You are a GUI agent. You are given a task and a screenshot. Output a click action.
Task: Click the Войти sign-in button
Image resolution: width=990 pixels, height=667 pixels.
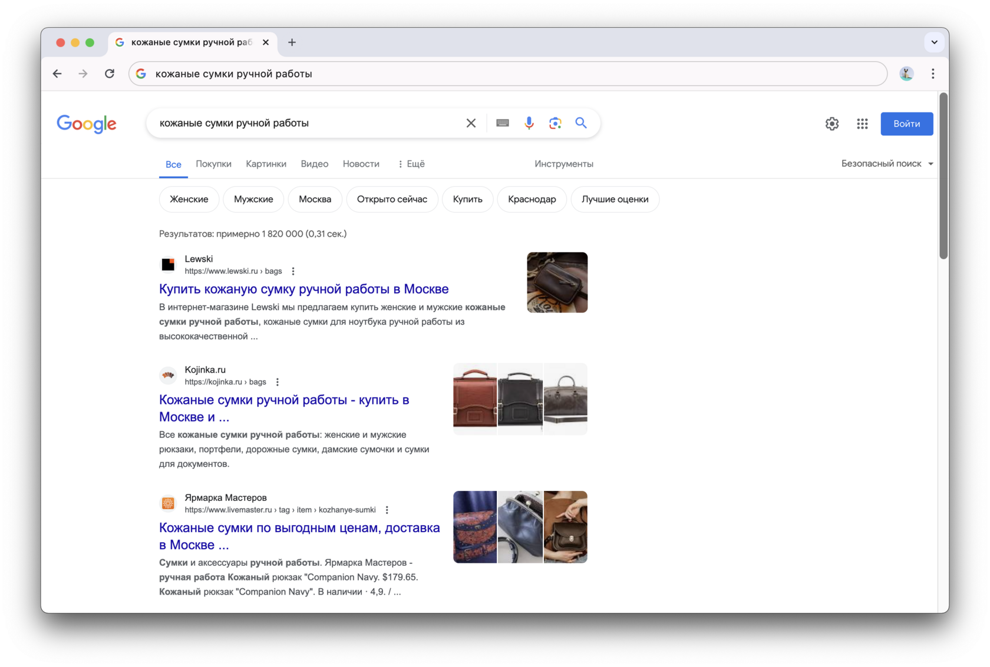[x=906, y=124]
